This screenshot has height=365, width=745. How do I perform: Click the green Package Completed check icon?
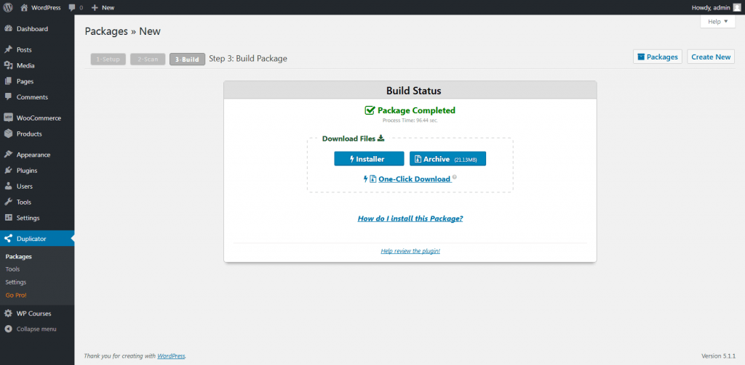click(370, 110)
